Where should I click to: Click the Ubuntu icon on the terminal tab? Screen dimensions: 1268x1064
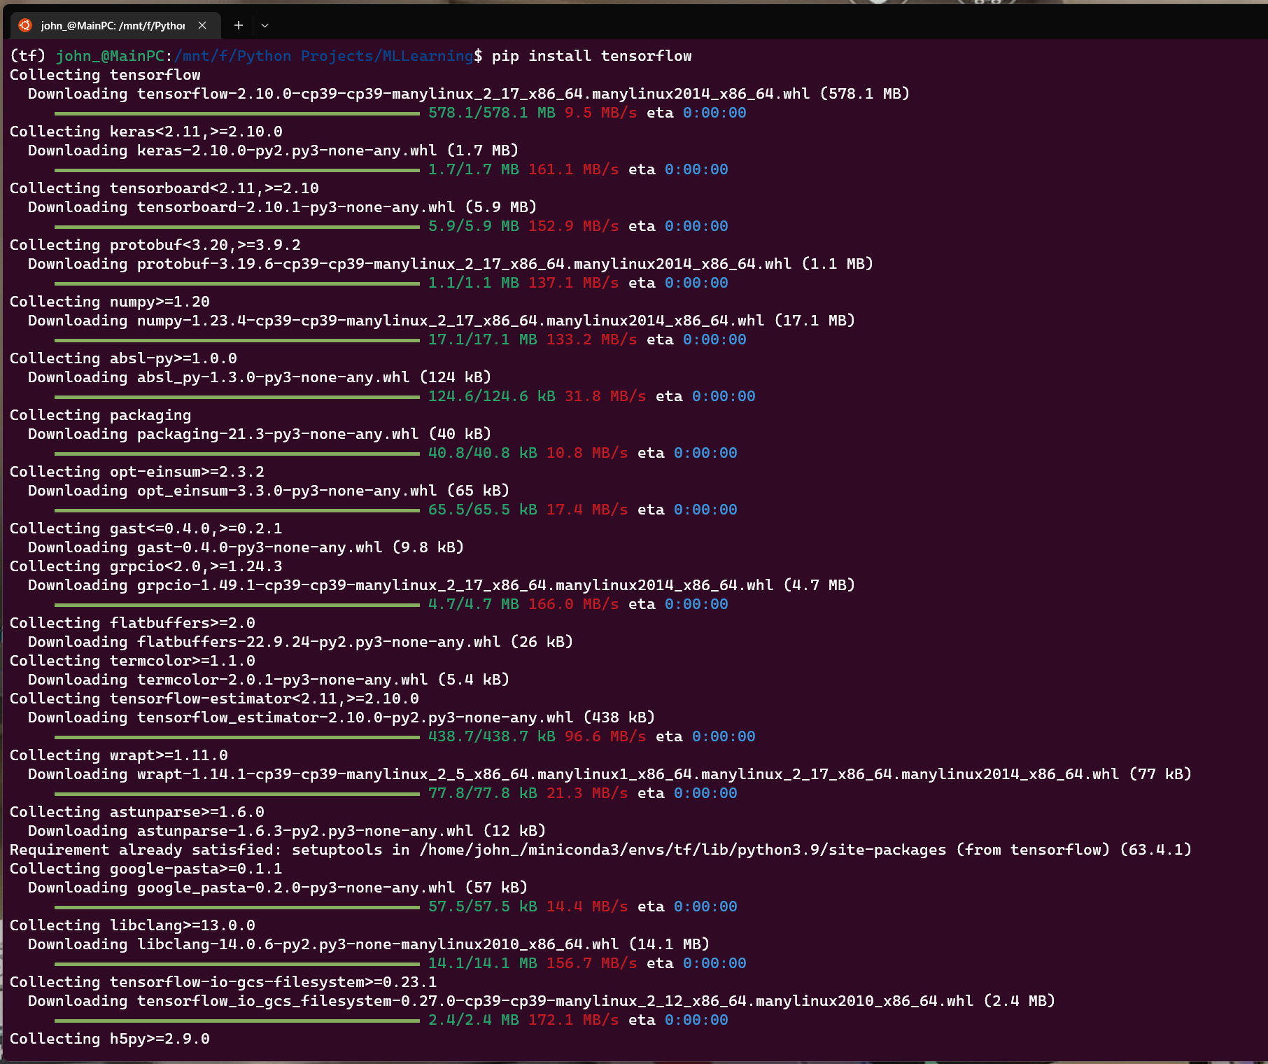(26, 24)
